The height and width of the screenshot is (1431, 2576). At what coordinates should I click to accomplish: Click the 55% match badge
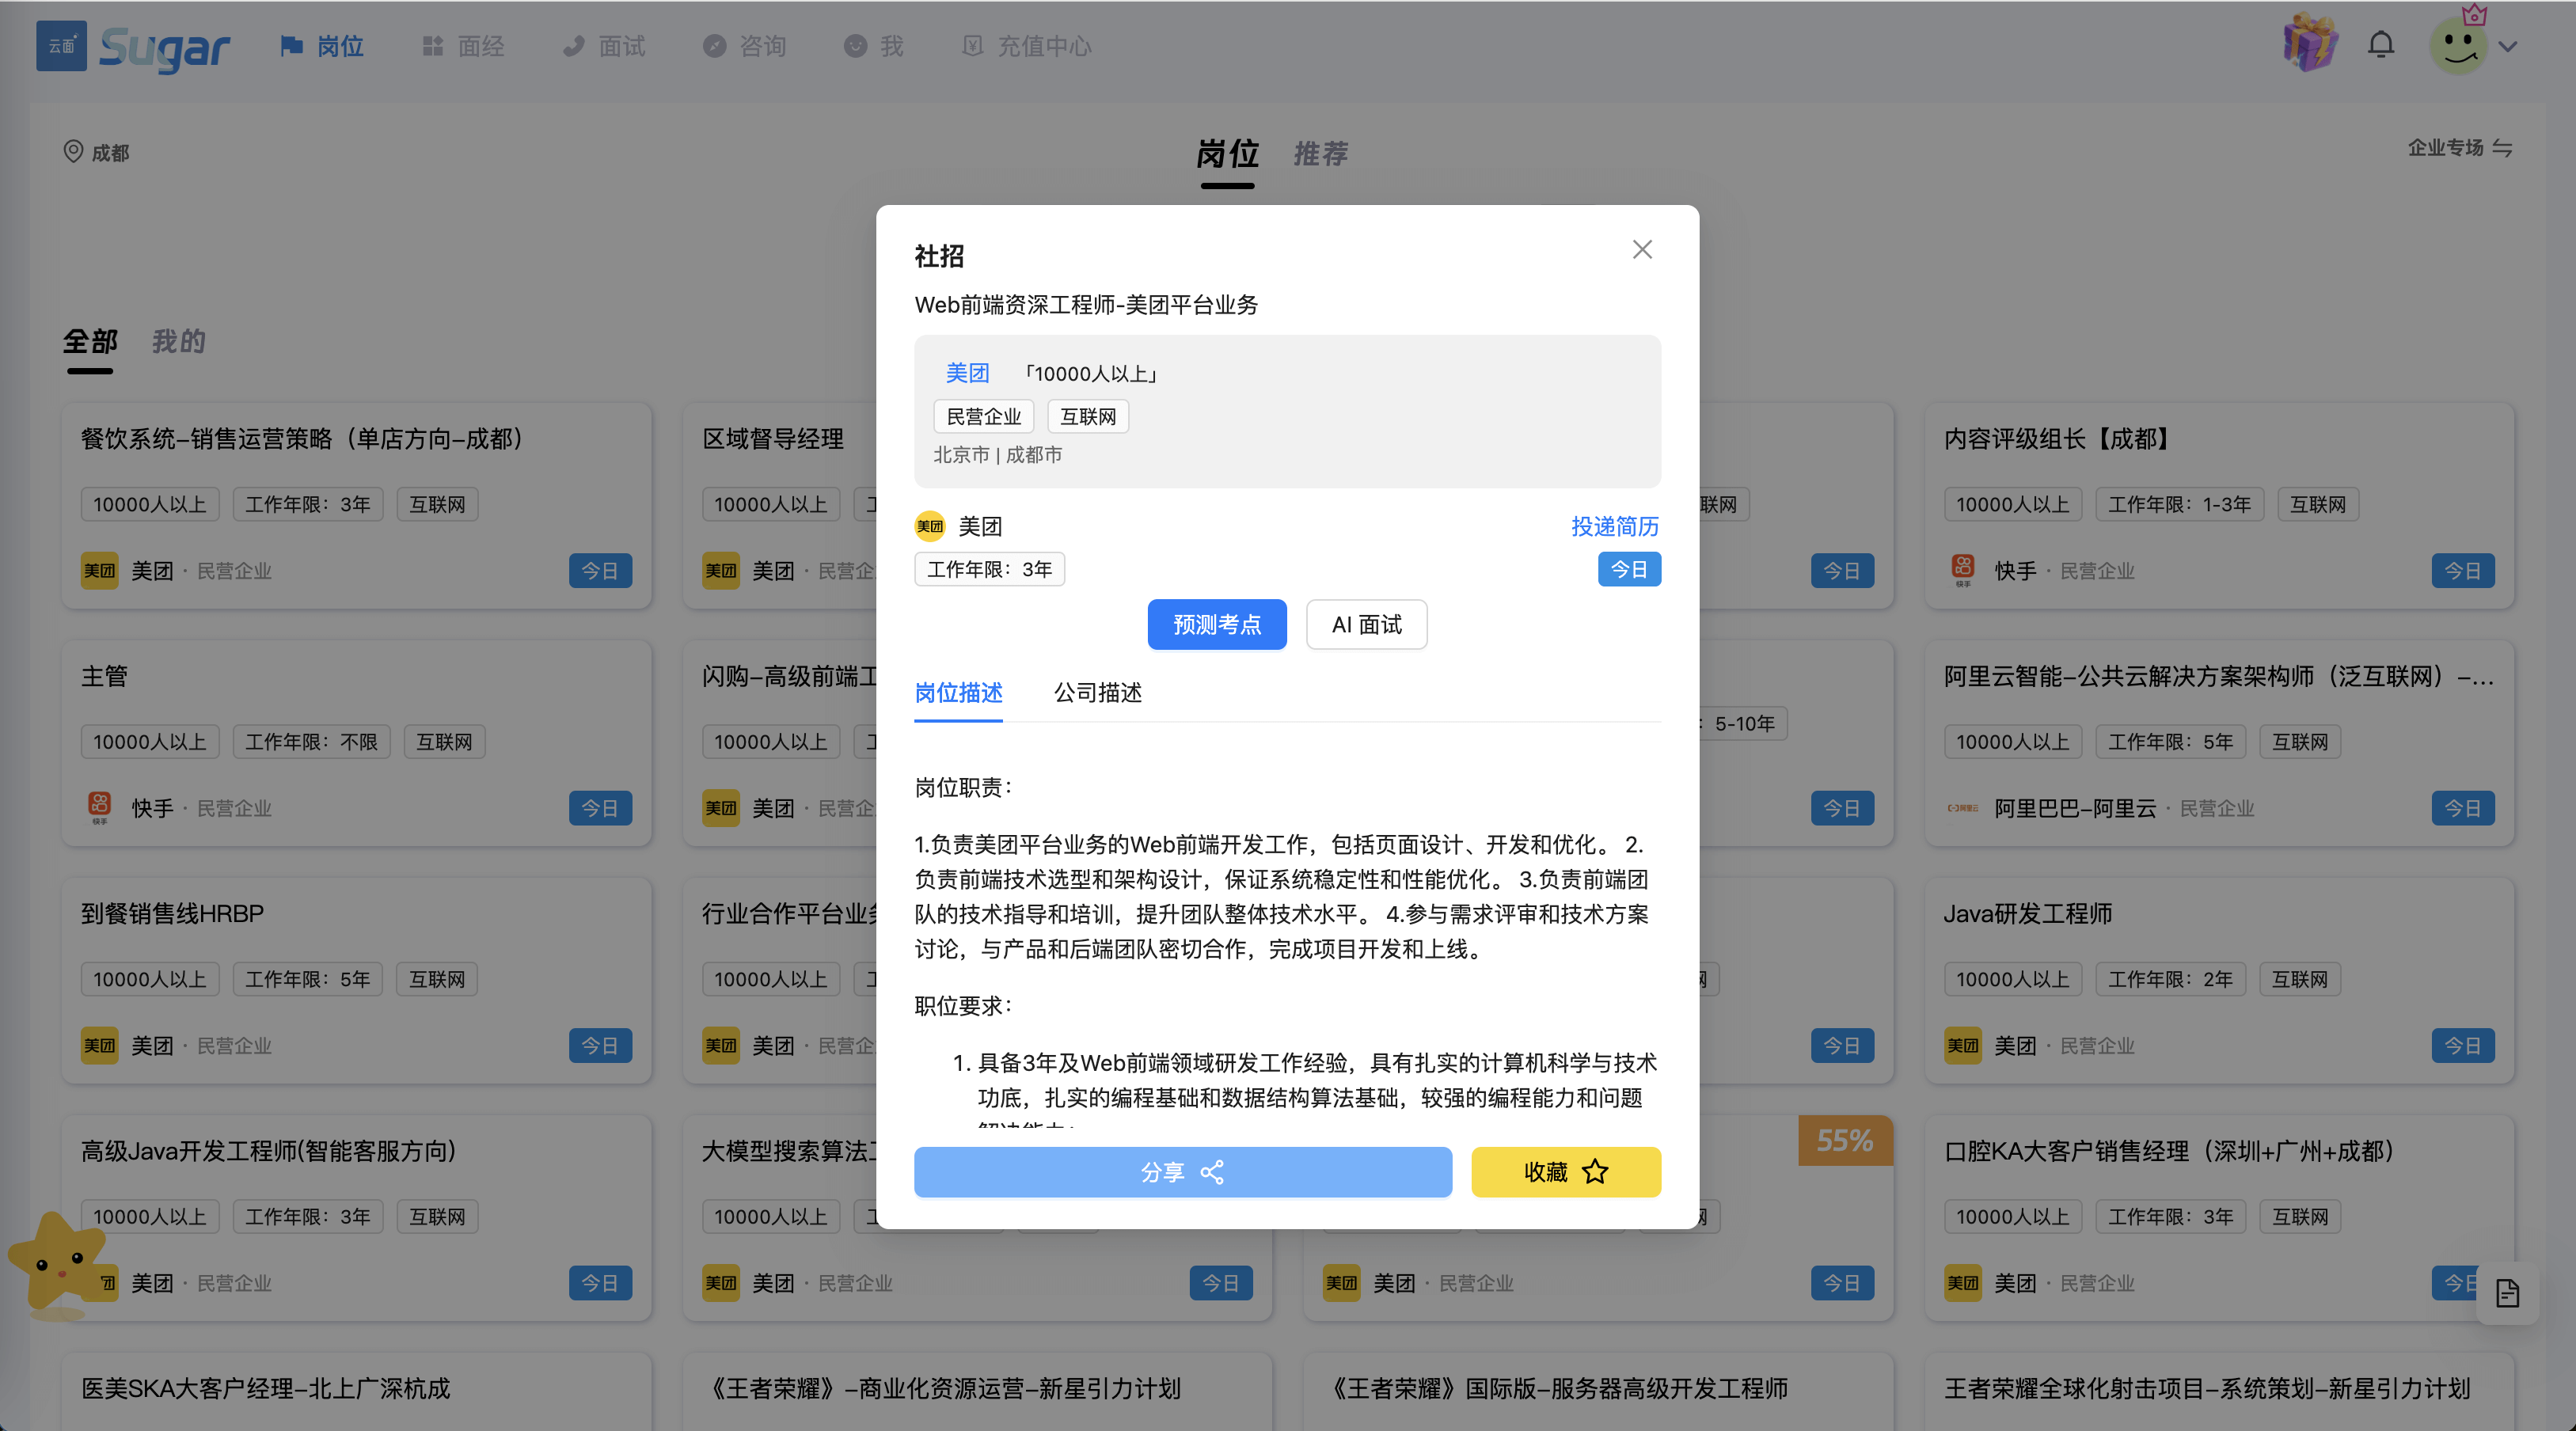(x=1845, y=1140)
